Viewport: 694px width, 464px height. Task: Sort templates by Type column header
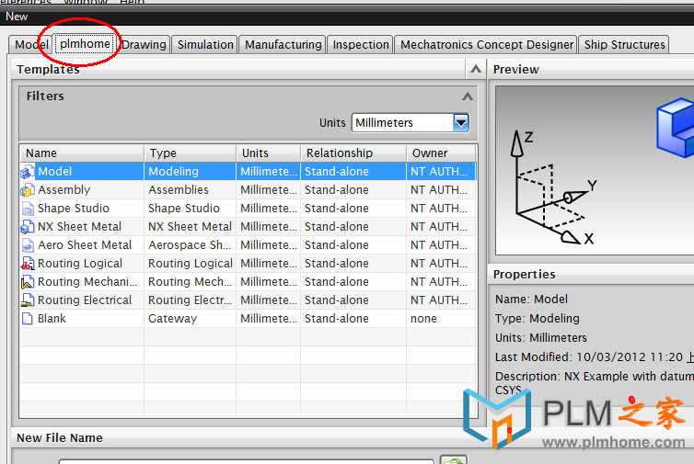[x=190, y=153]
